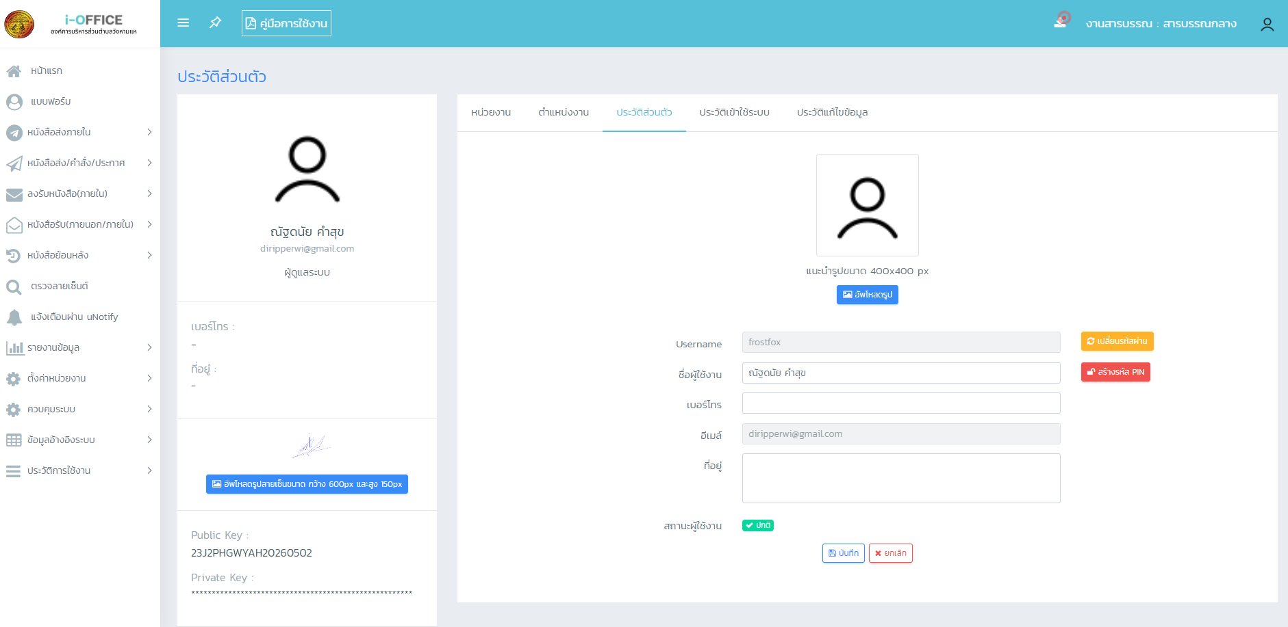Click the ชื่อผู้ใช้งาน name input field
Viewport: 1288px width, 627px height.
coord(901,373)
